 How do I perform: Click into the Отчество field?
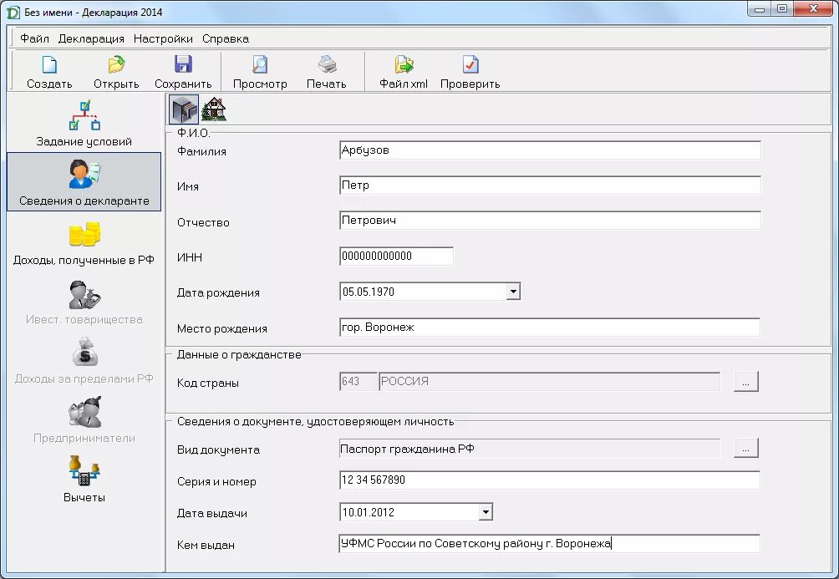click(x=550, y=221)
